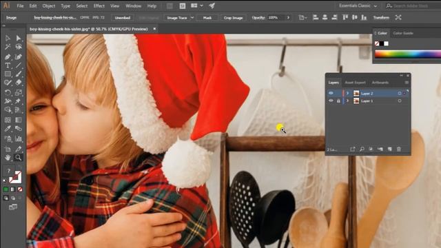Select the Eraser tool
This screenshot has height=248, width=441.
click(19, 83)
